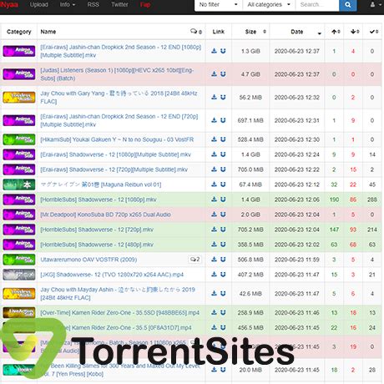The height and width of the screenshot is (384, 384).
Task: Open magnet link for Jay Chou with Mayday Ashin
Action: pos(223,293)
